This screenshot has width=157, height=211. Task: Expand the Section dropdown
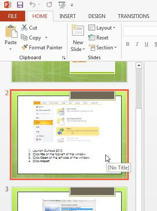(x=102, y=47)
